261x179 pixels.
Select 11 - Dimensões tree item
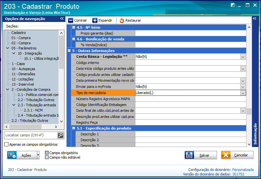coord(23,74)
